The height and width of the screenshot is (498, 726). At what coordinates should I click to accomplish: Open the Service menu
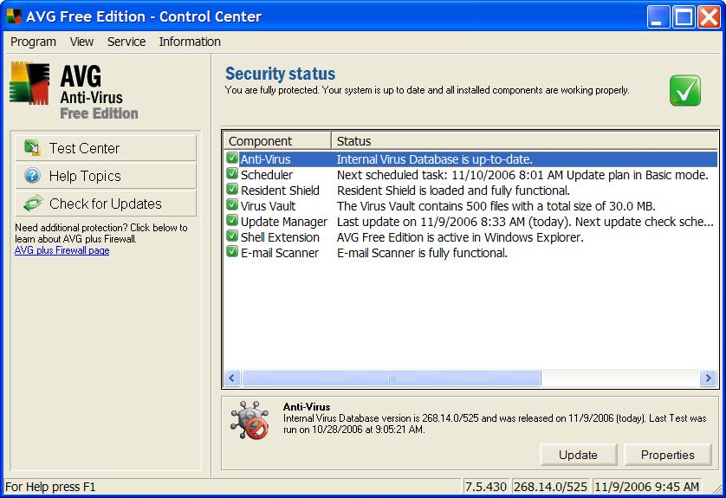(x=126, y=42)
